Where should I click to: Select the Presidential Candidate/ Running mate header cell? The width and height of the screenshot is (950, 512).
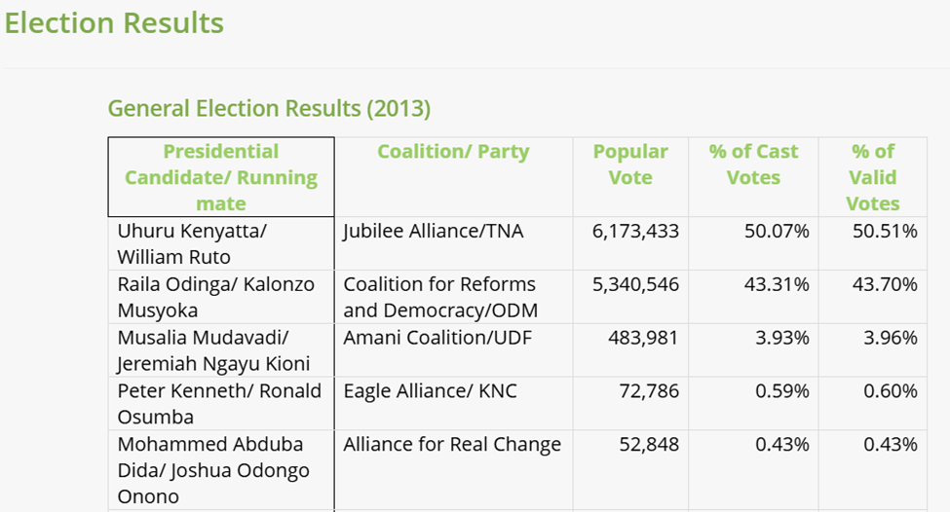click(x=221, y=177)
